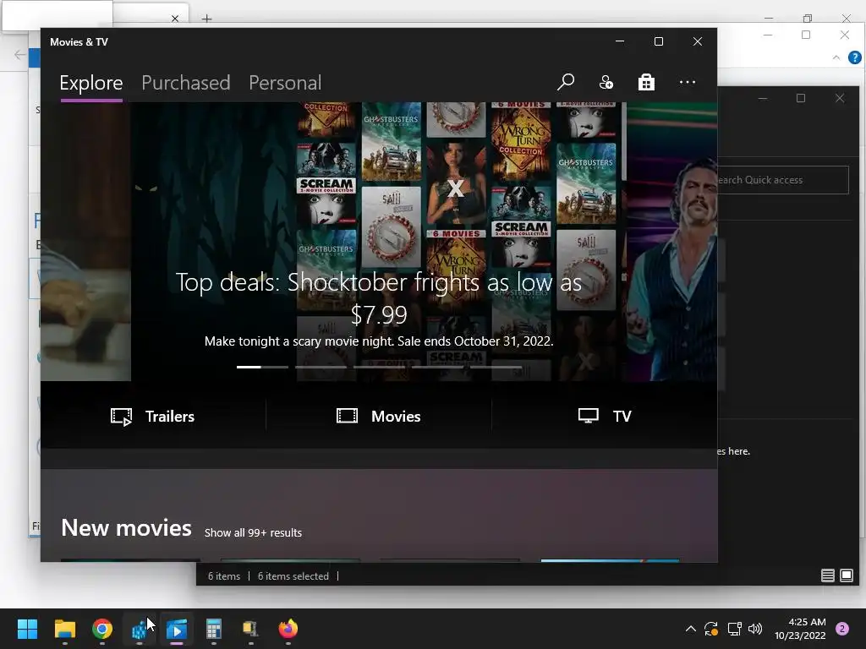Click the blue help question mark icon

pyautogui.click(x=854, y=57)
